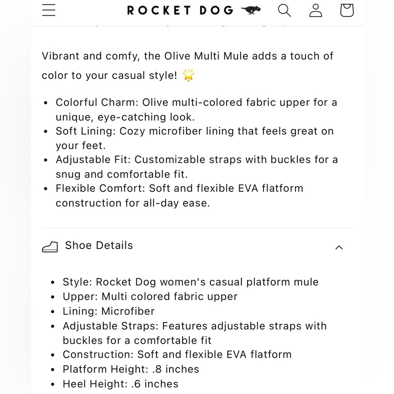
Task: Click the Upper: Multi colored fabric detail
Action: (150, 297)
